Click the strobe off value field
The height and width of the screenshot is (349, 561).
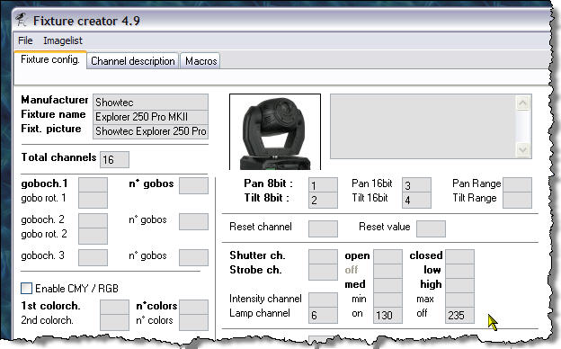pyautogui.click(x=388, y=272)
